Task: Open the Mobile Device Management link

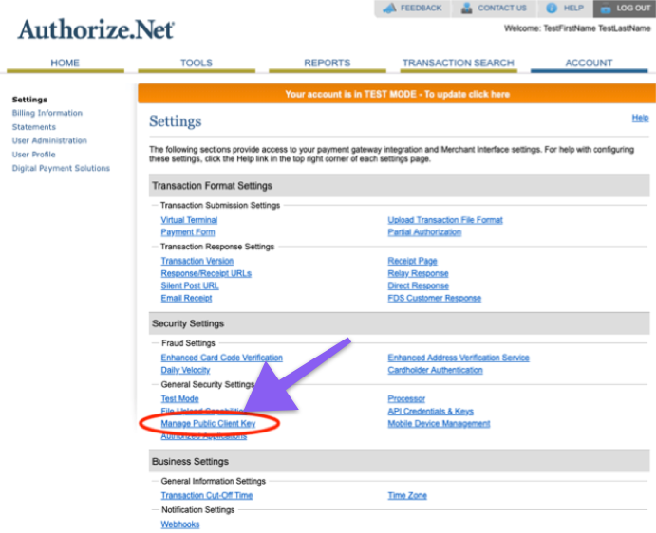Action: click(439, 424)
